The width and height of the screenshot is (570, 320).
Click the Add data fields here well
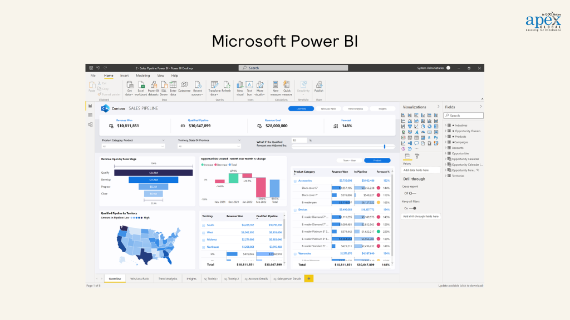tap(421, 170)
